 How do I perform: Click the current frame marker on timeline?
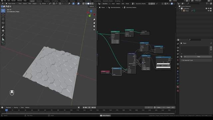pos(6,110)
